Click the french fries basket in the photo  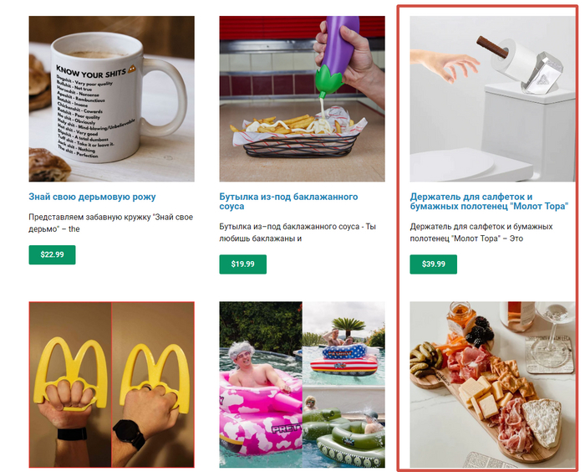click(298, 136)
